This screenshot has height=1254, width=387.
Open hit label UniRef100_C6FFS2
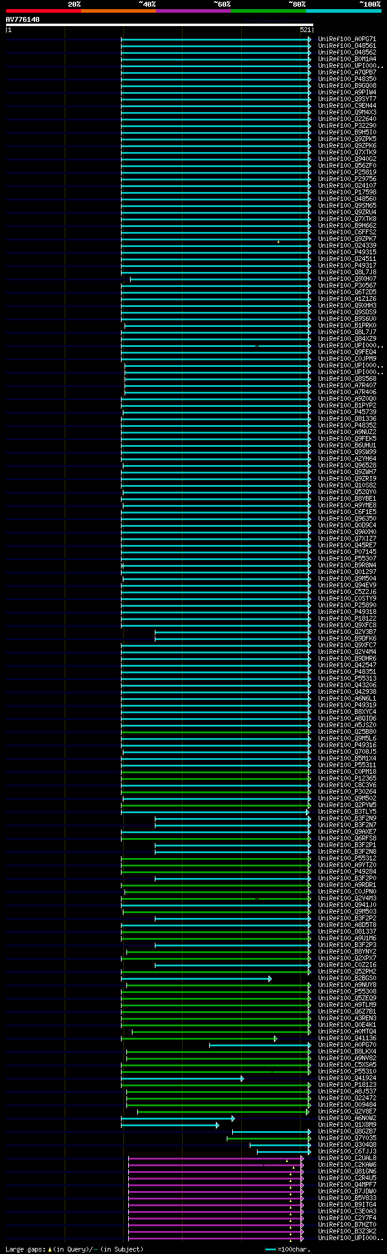point(347,232)
